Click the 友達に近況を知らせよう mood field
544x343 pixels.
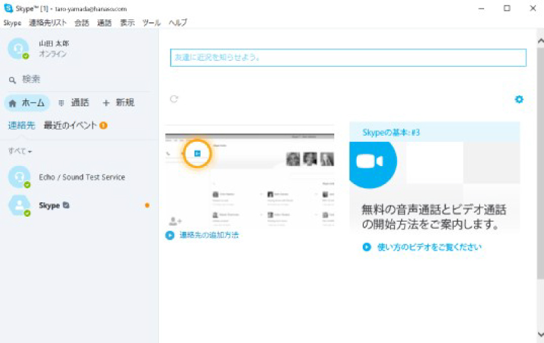tap(348, 57)
